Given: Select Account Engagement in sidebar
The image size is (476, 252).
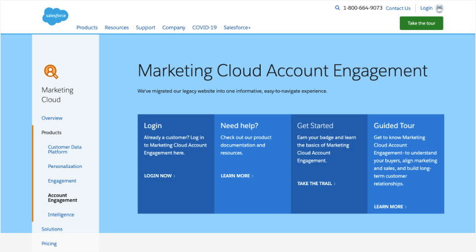Looking at the screenshot, I should (x=63, y=197).
